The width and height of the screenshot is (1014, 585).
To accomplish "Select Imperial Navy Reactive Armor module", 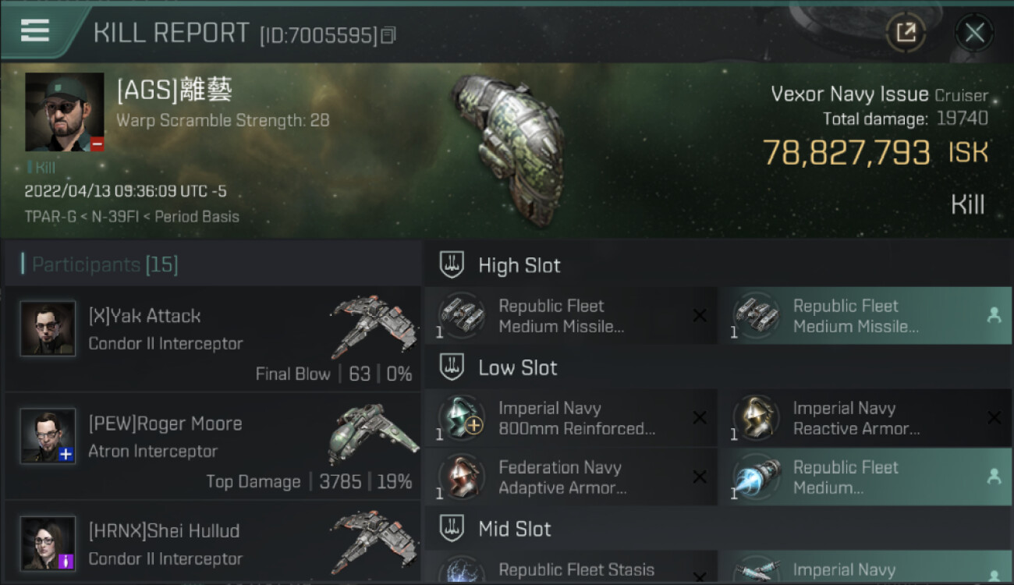I will click(x=866, y=418).
